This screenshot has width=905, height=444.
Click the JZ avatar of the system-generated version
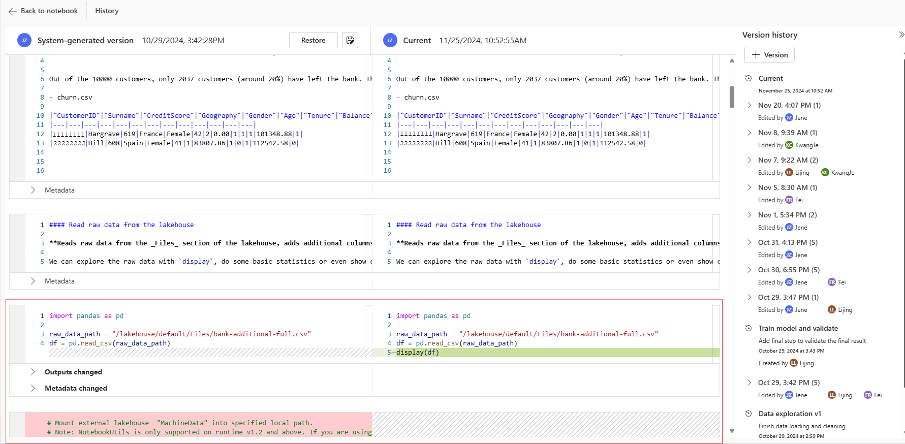click(24, 41)
